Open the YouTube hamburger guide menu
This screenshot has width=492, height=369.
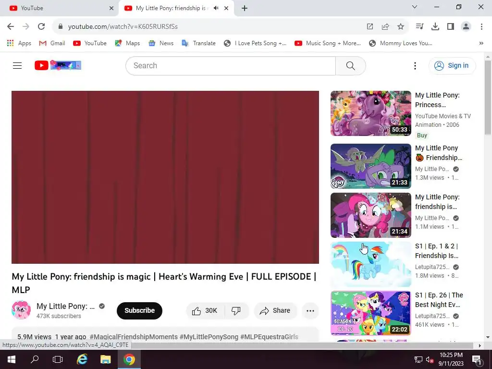coord(17,65)
